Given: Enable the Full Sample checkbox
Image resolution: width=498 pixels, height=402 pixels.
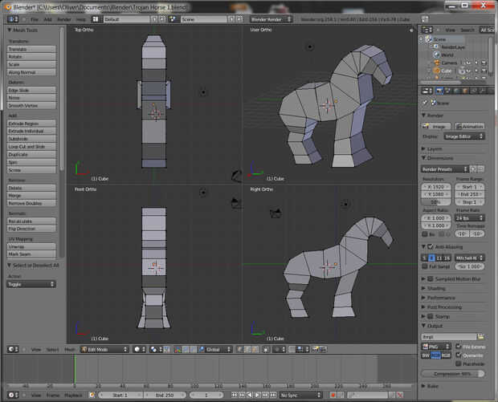Looking at the screenshot, I should [426, 266].
